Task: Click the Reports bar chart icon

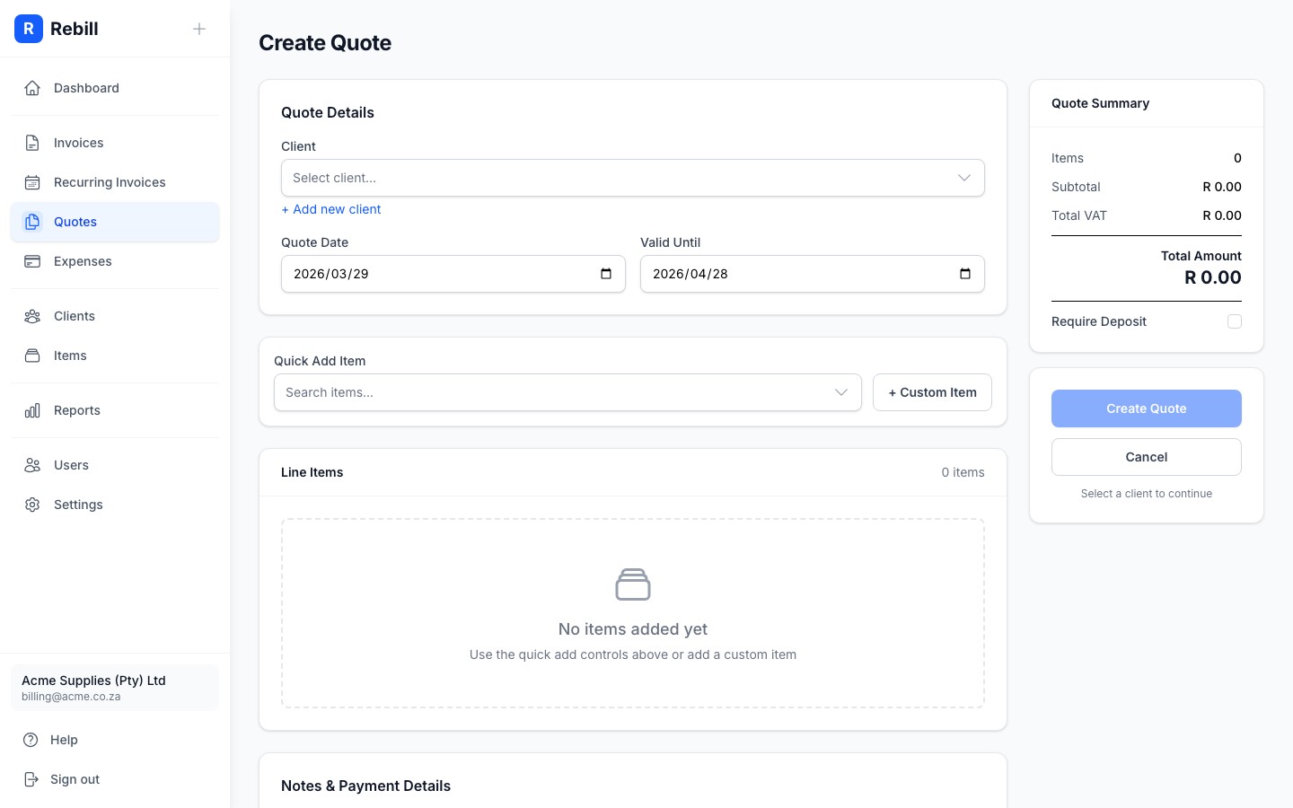Action: 32,410
